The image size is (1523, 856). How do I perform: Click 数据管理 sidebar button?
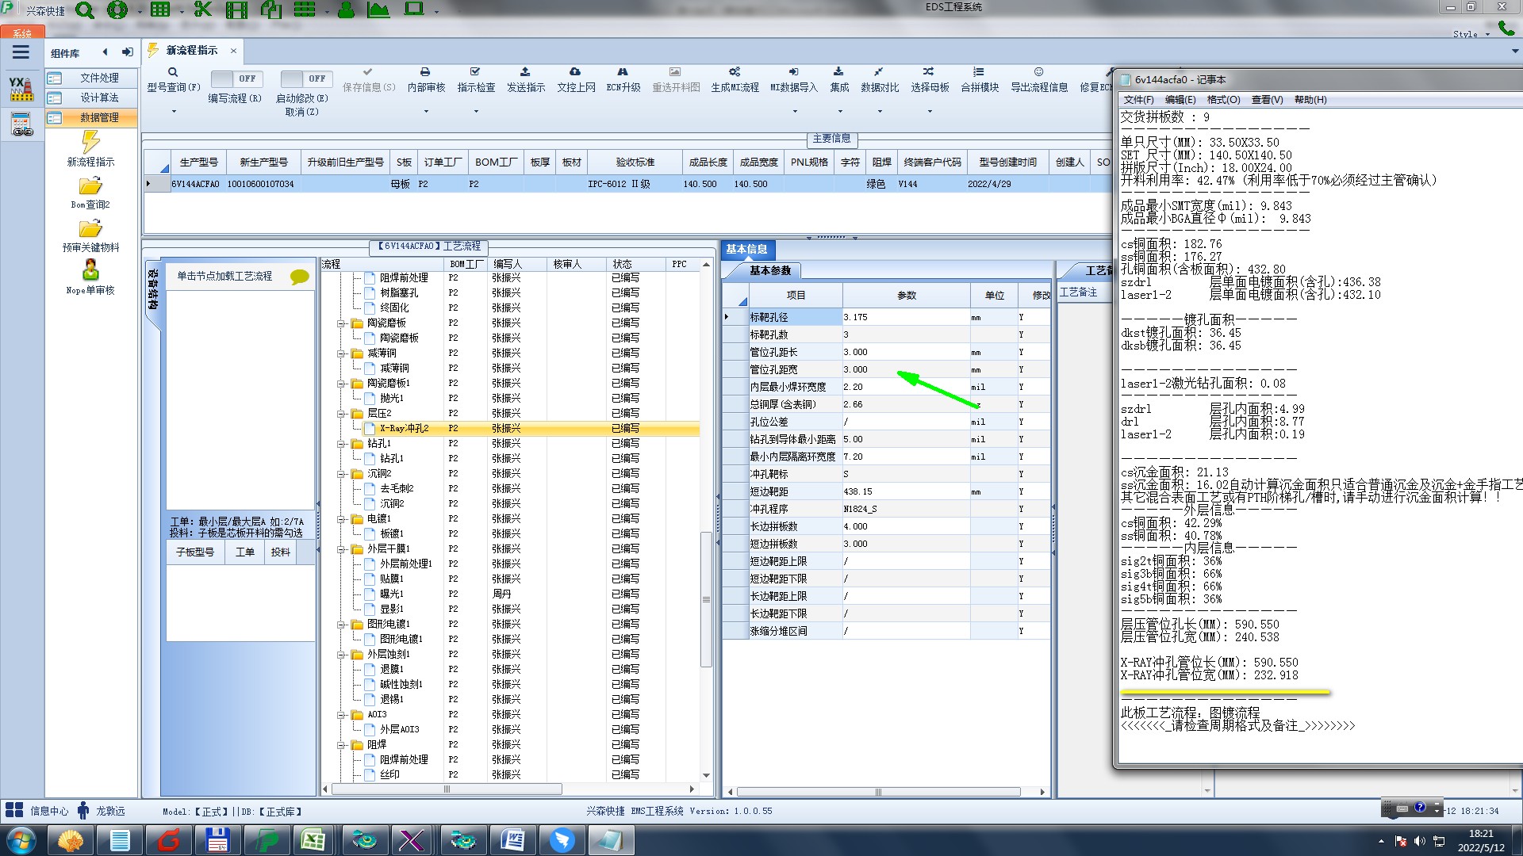click(90, 117)
